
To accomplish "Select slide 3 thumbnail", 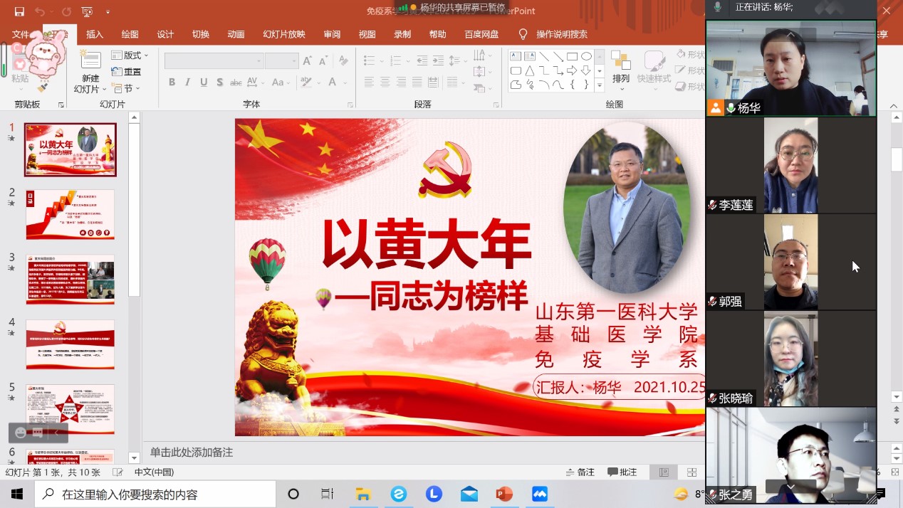I will tap(70, 280).
